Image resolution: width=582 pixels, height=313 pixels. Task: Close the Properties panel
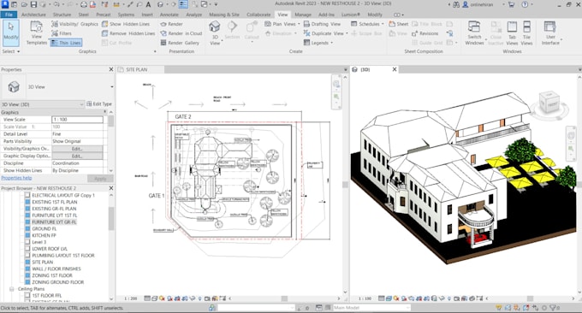coord(111,69)
